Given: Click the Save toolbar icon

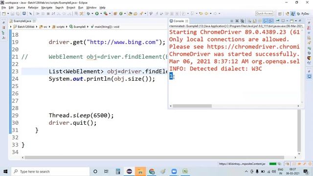Looking at the screenshot, I should 13,14.
